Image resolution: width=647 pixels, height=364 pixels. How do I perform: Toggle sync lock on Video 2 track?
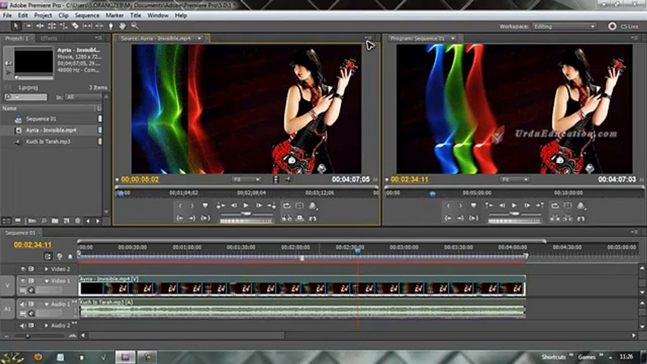pos(31,269)
